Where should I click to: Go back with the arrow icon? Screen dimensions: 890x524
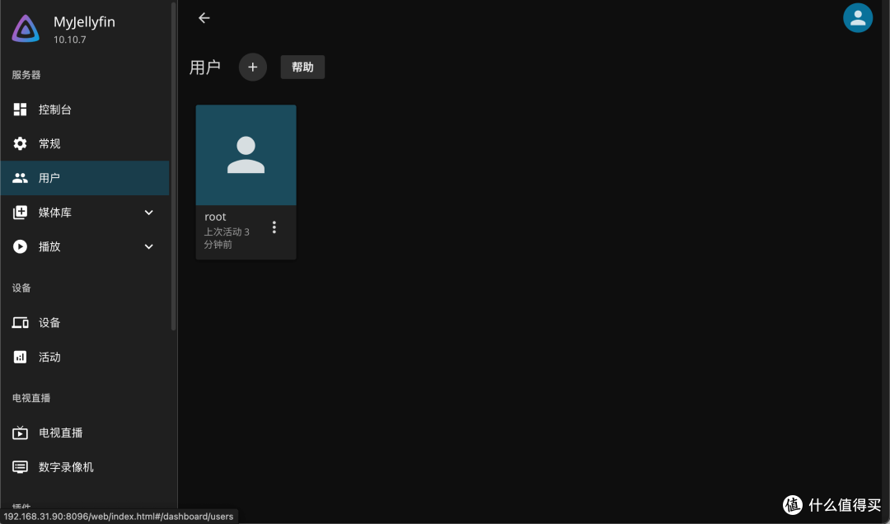pyautogui.click(x=204, y=18)
